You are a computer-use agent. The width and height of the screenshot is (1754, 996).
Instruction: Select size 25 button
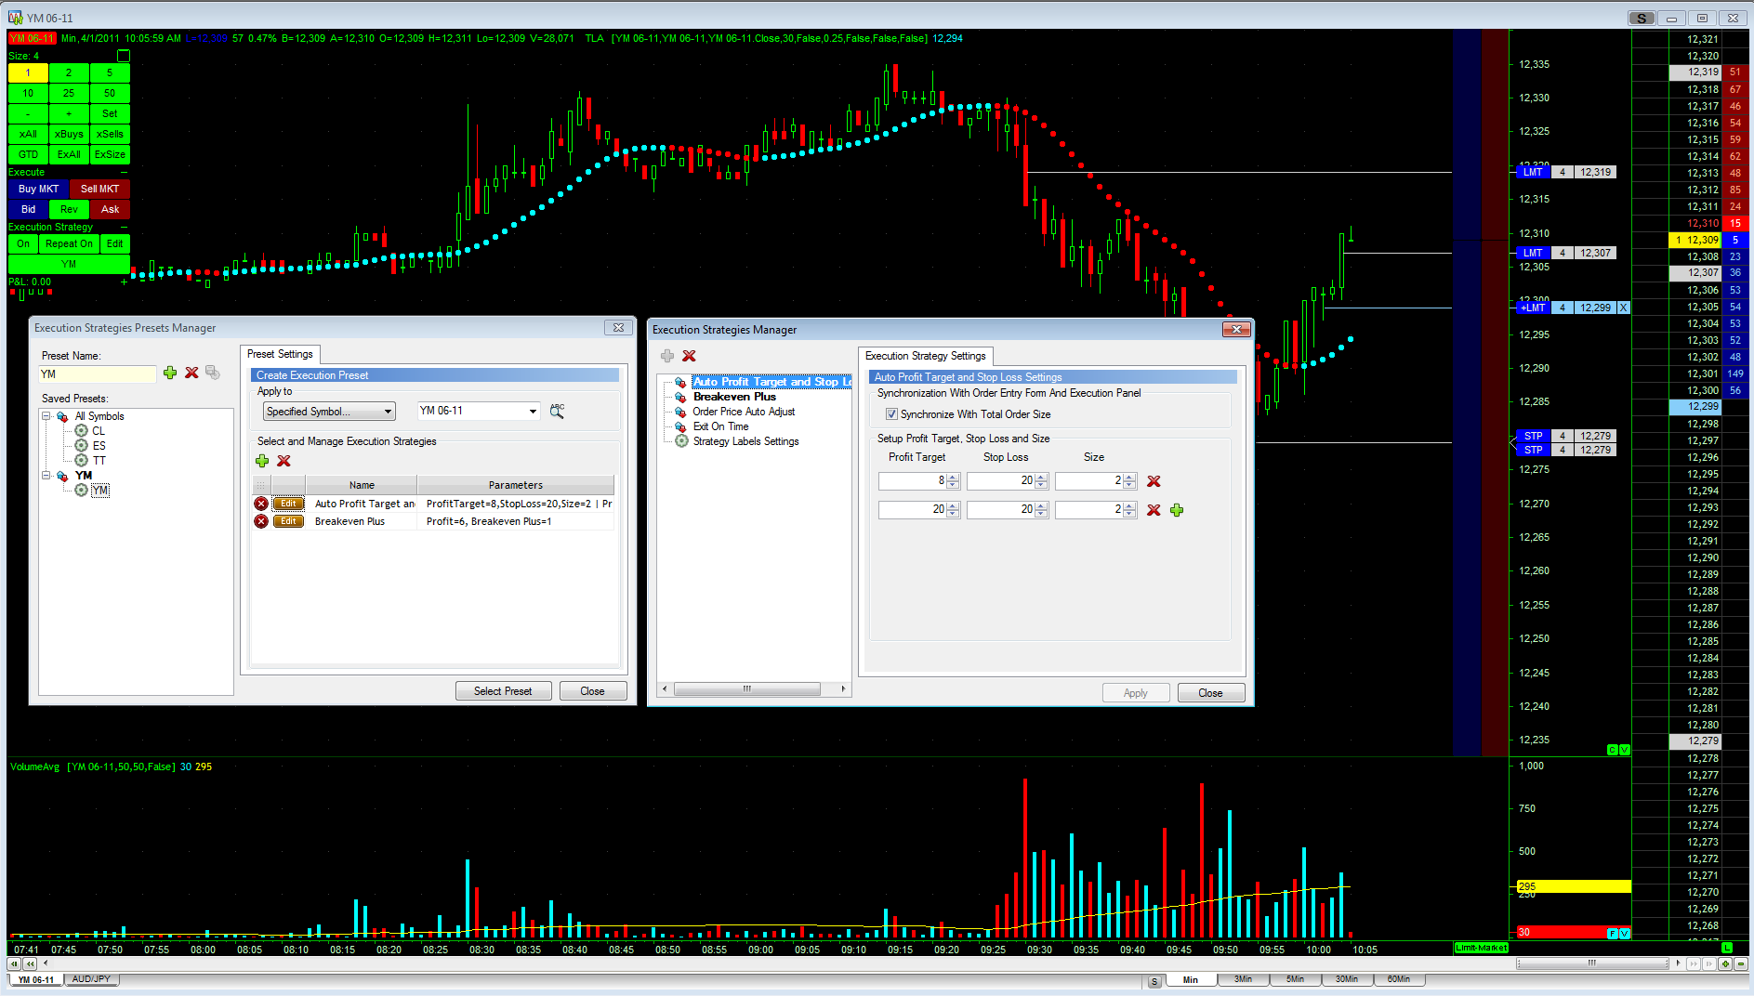click(x=69, y=93)
